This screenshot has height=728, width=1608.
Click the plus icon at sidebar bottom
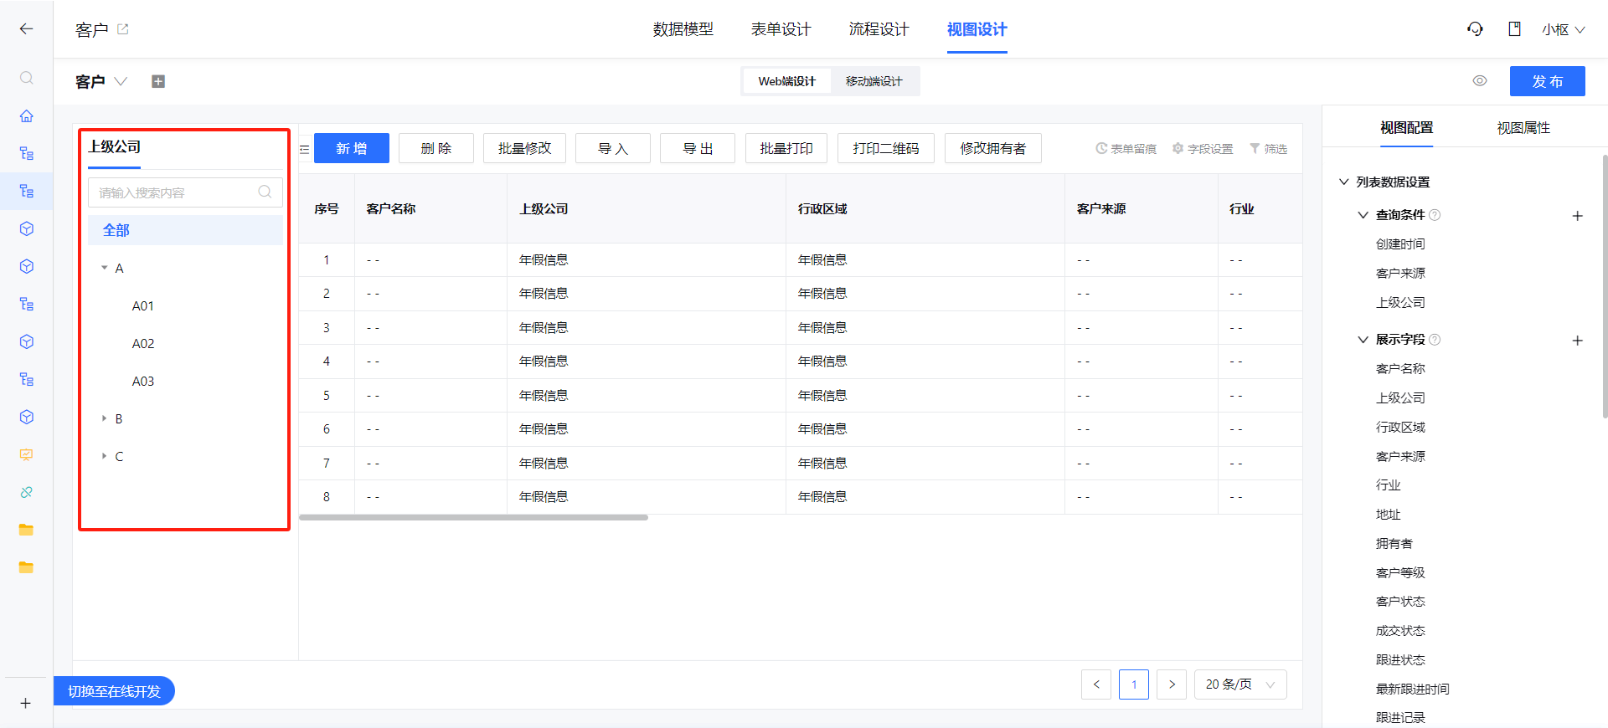[26, 703]
